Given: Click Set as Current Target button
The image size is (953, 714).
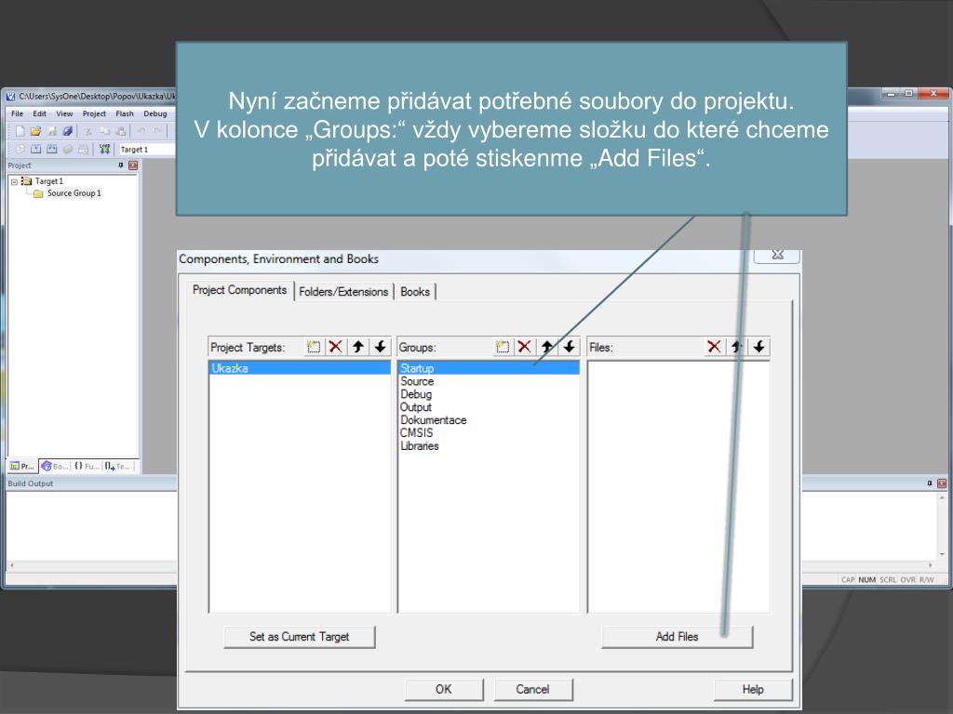Looking at the screenshot, I should [x=299, y=637].
